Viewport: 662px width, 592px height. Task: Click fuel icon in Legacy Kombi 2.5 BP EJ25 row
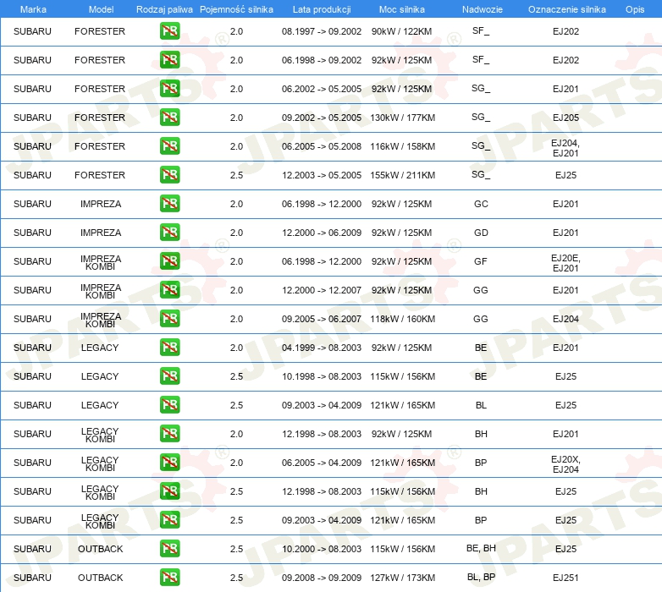[x=169, y=520]
